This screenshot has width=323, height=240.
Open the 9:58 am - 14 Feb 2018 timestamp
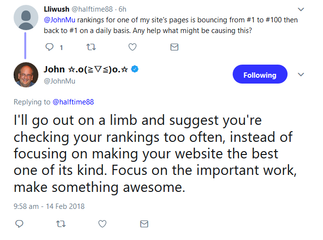tap(49, 206)
